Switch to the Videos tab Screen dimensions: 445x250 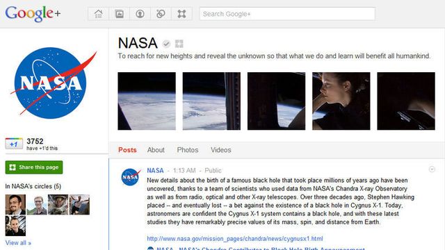click(221, 150)
